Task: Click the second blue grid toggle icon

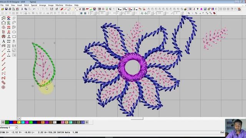Action: (85, 13)
